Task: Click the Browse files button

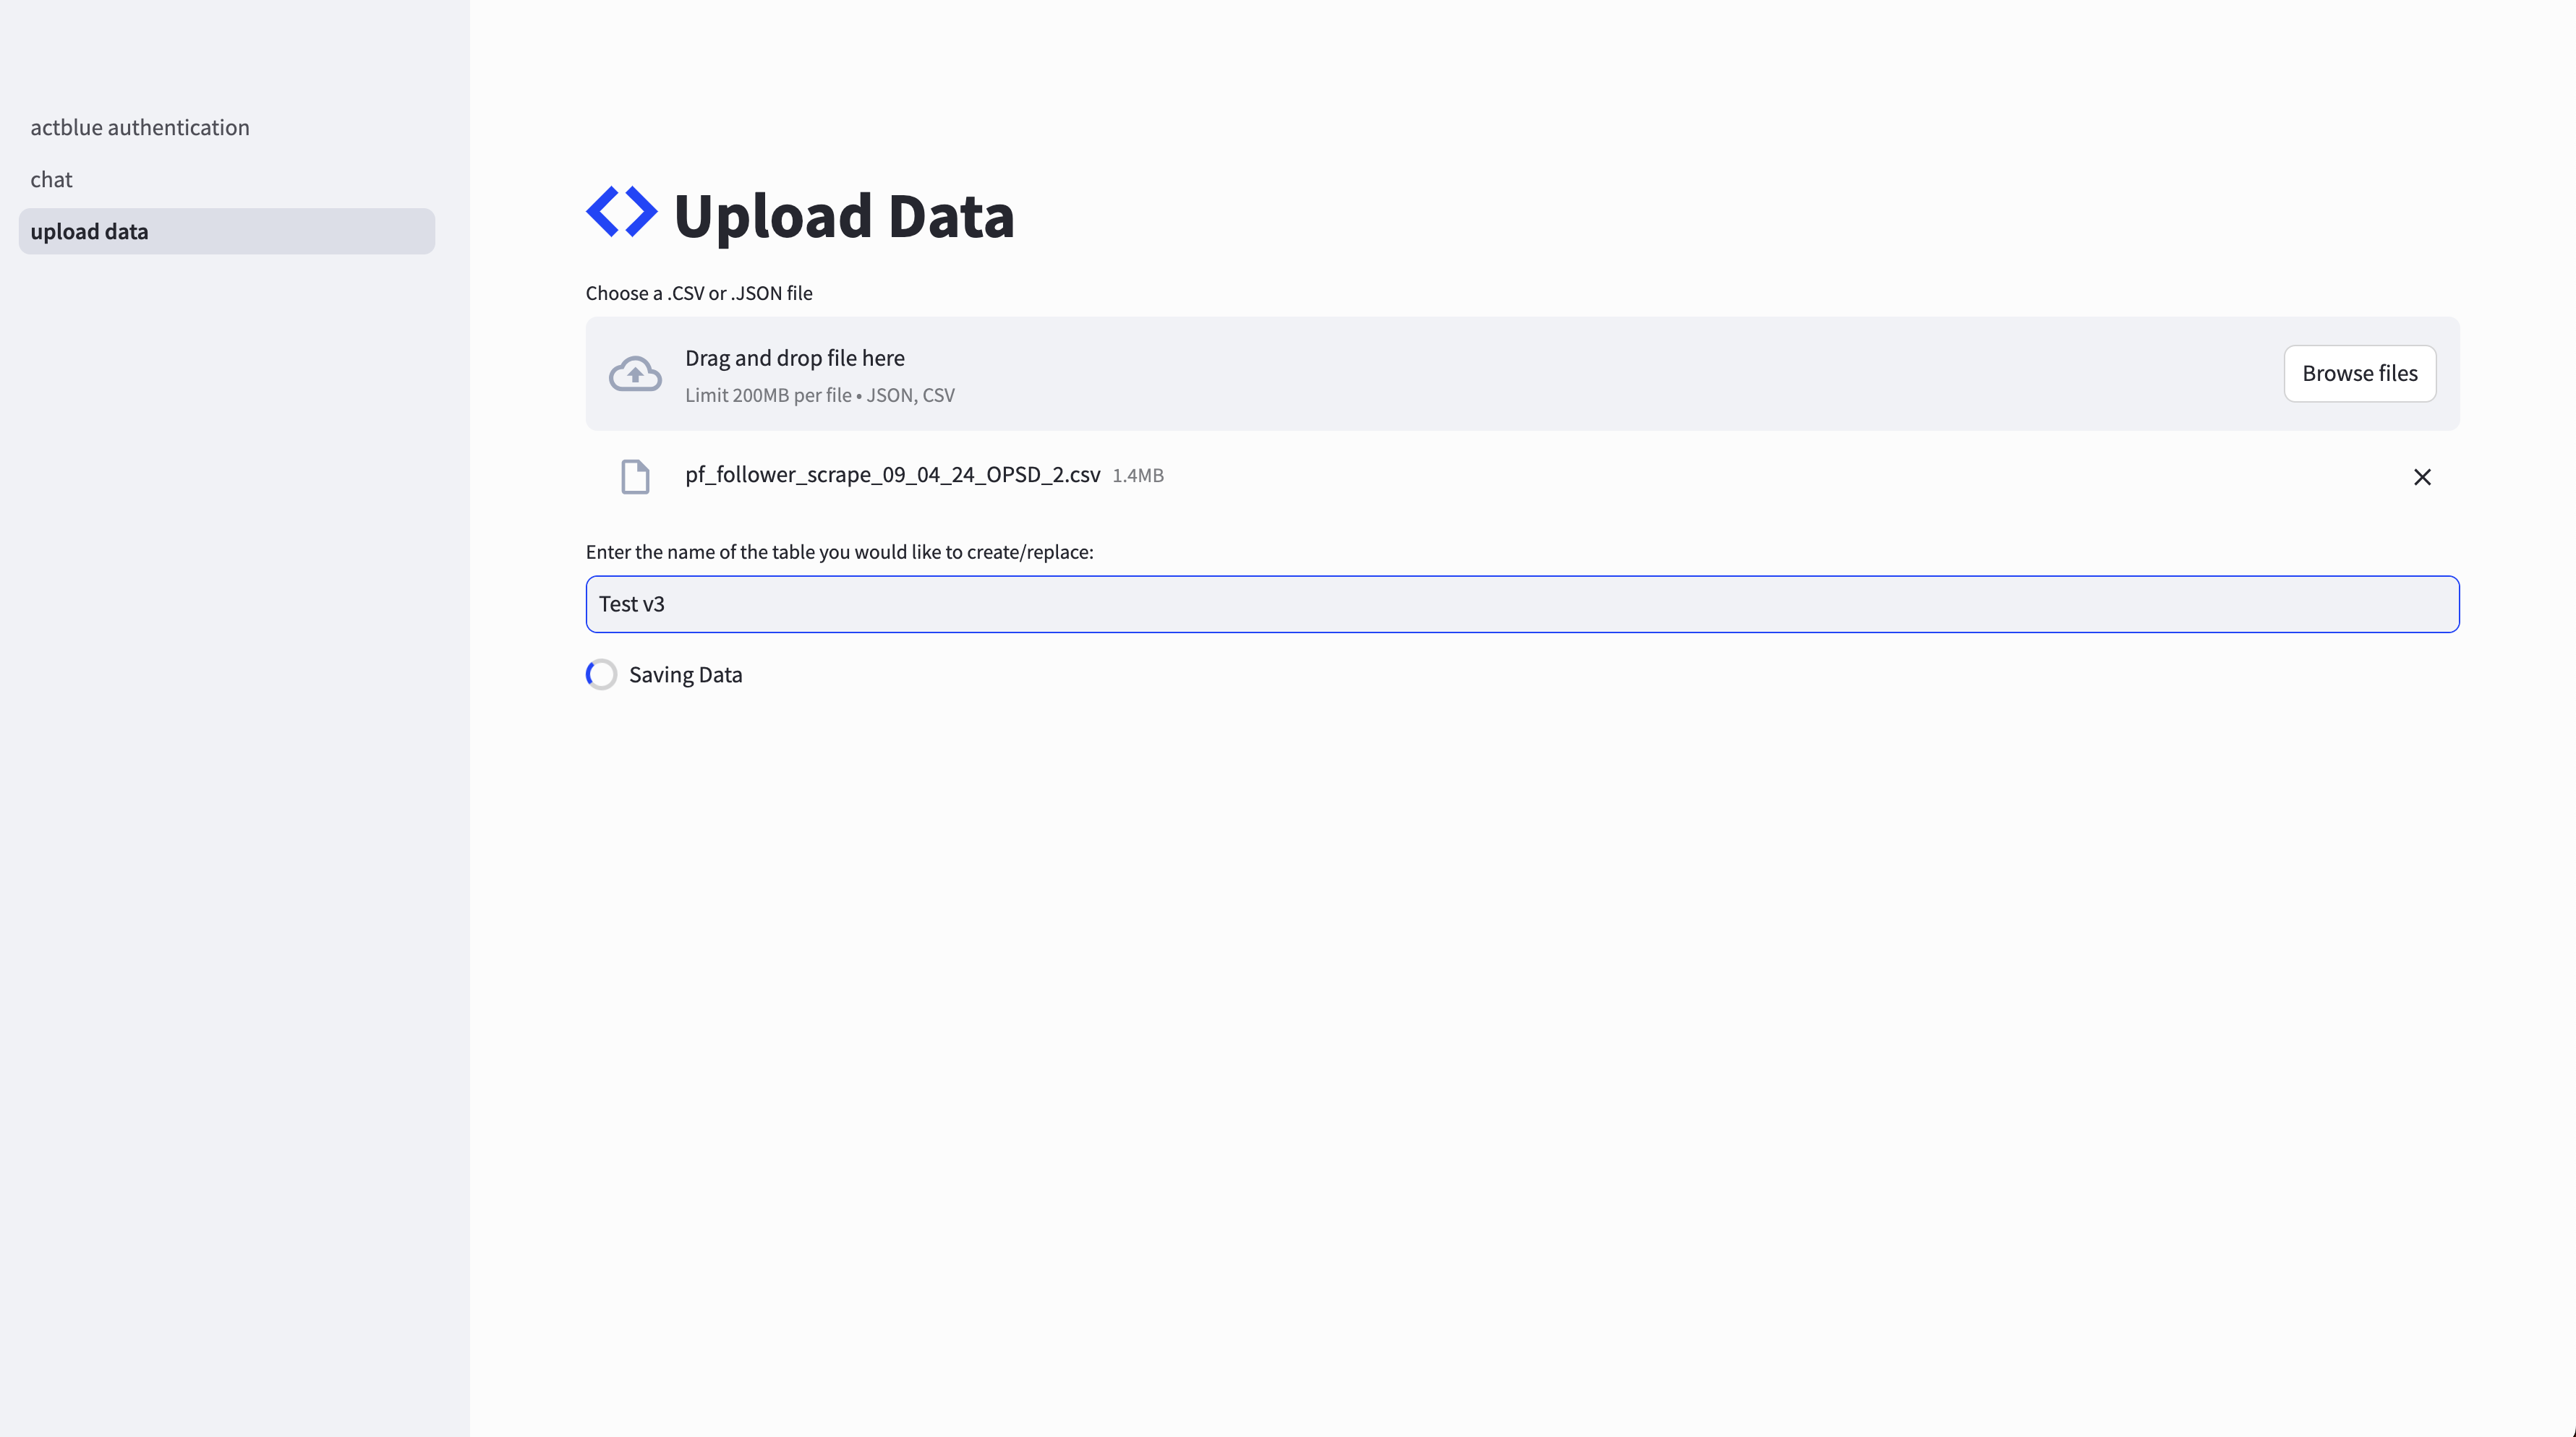Action: [x=2359, y=374]
